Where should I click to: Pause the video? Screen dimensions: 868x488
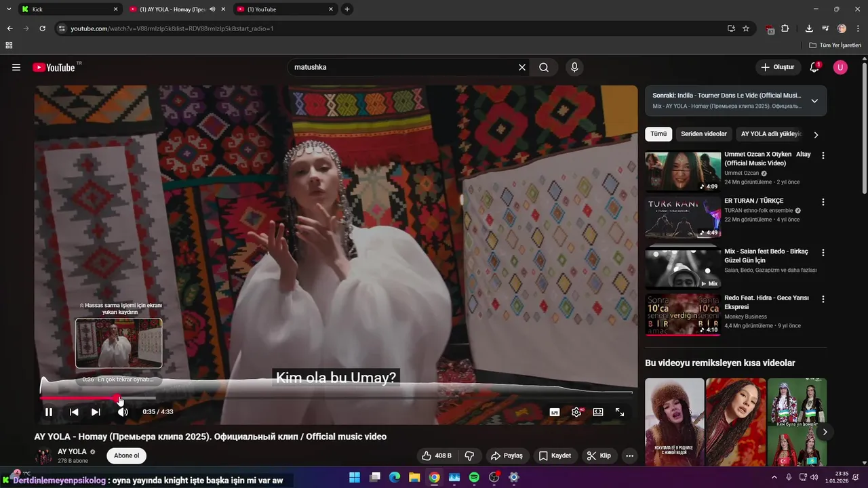tap(49, 411)
